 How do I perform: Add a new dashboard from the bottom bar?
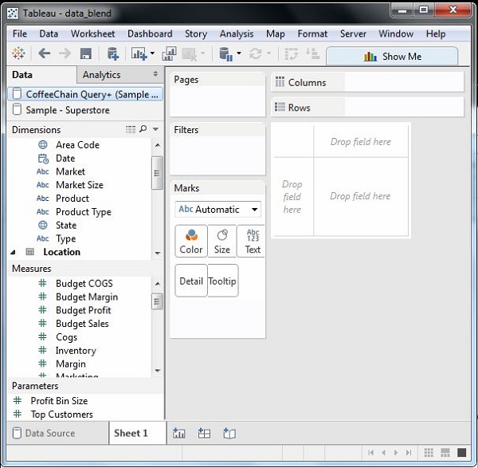(x=205, y=433)
